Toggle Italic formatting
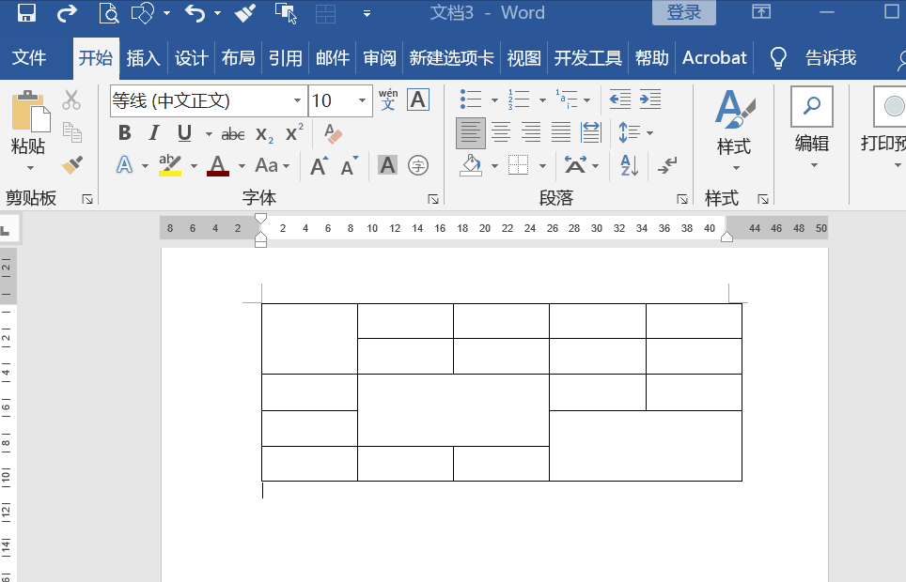906x582 pixels. click(x=154, y=133)
